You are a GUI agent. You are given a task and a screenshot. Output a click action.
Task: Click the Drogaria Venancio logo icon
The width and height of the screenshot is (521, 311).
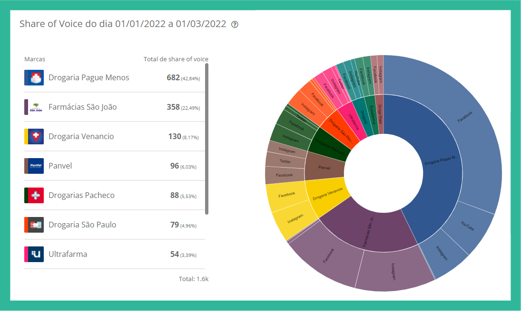click(x=34, y=136)
